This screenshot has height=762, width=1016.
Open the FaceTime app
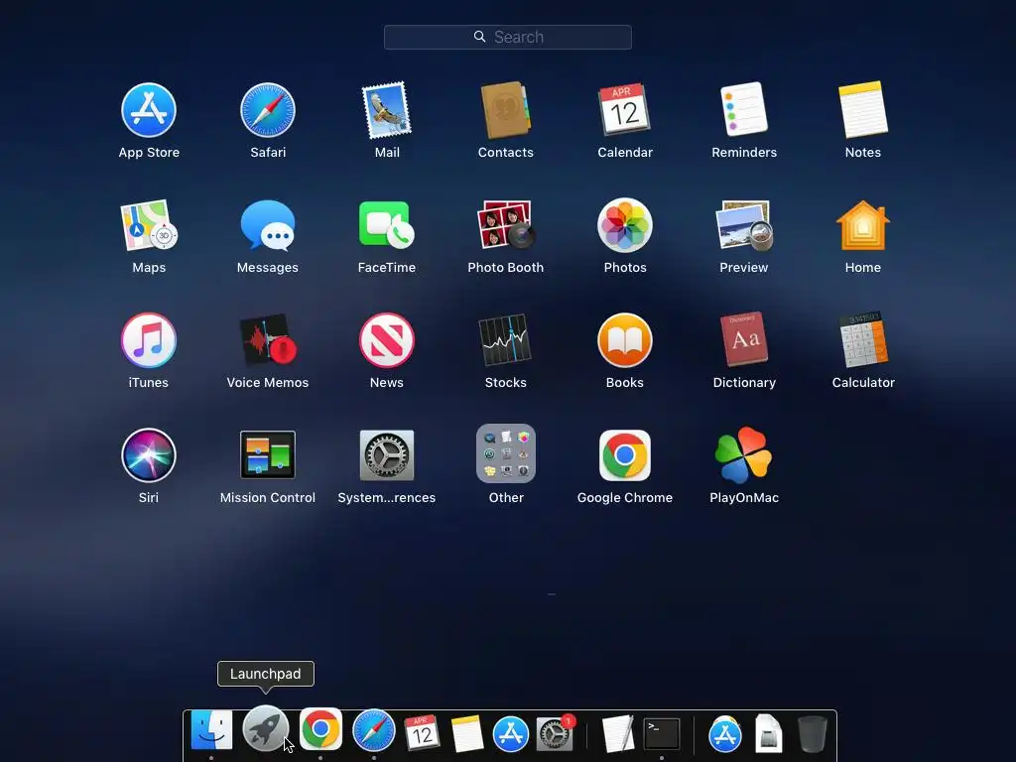click(x=387, y=225)
